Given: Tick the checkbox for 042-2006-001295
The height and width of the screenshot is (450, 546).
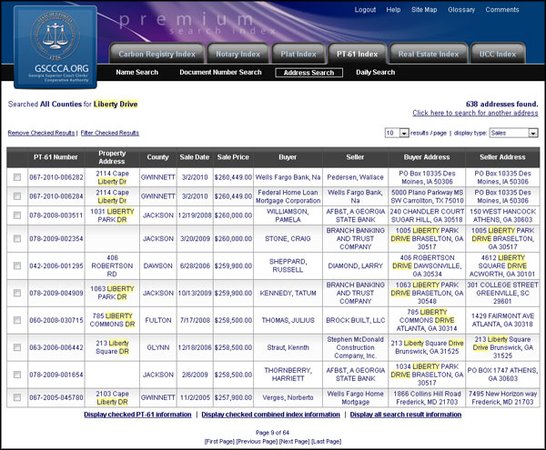Looking at the screenshot, I should pyautogui.click(x=17, y=265).
